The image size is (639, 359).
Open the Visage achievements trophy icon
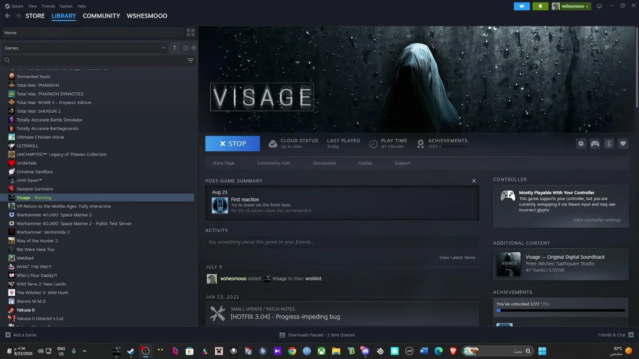click(421, 144)
